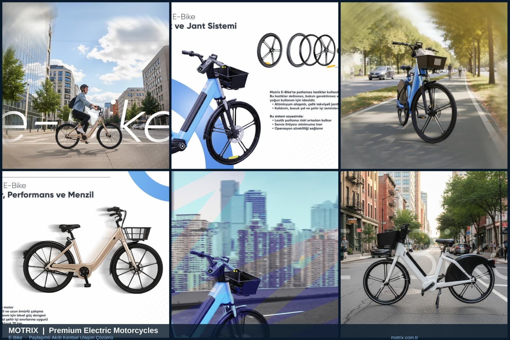
Task: Click the Paylaşımlı Akıllı Kentsel Ulaşım Çözümü text
Action: pyautogui.click(x=71, y=337)
